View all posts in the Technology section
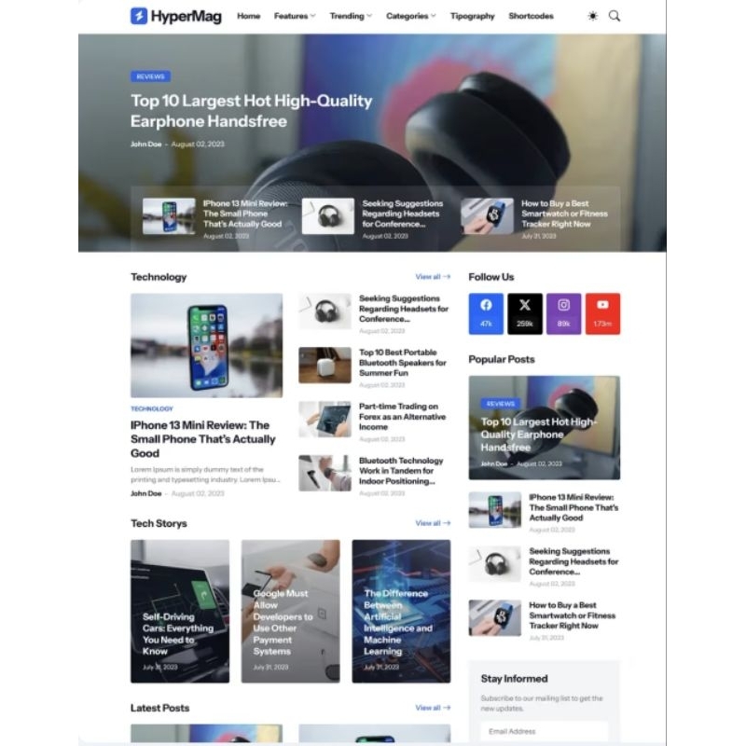Screen dimensions: 746x746 tap(432, 276)
